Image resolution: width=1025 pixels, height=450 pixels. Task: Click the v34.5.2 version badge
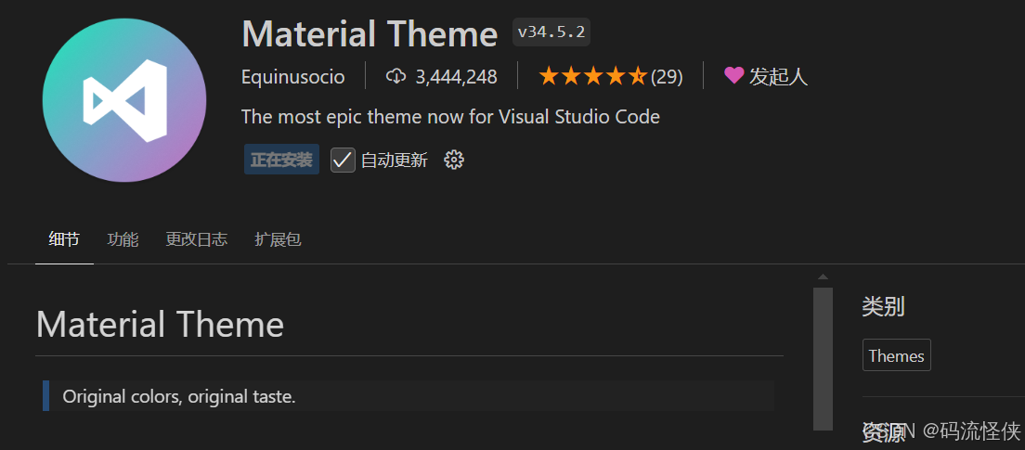pos(551,32)
